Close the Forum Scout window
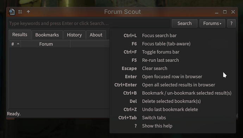Image resolution: width=243 pixels, height=138 pixels. click(x=233, y=12)
